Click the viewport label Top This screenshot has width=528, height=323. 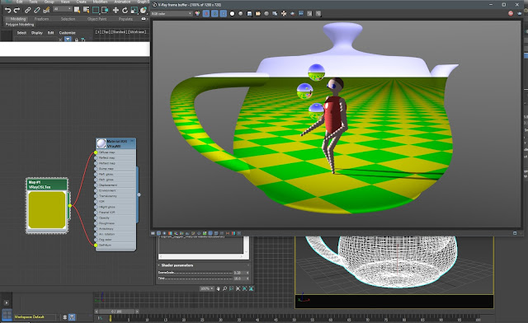coord(107,32)
